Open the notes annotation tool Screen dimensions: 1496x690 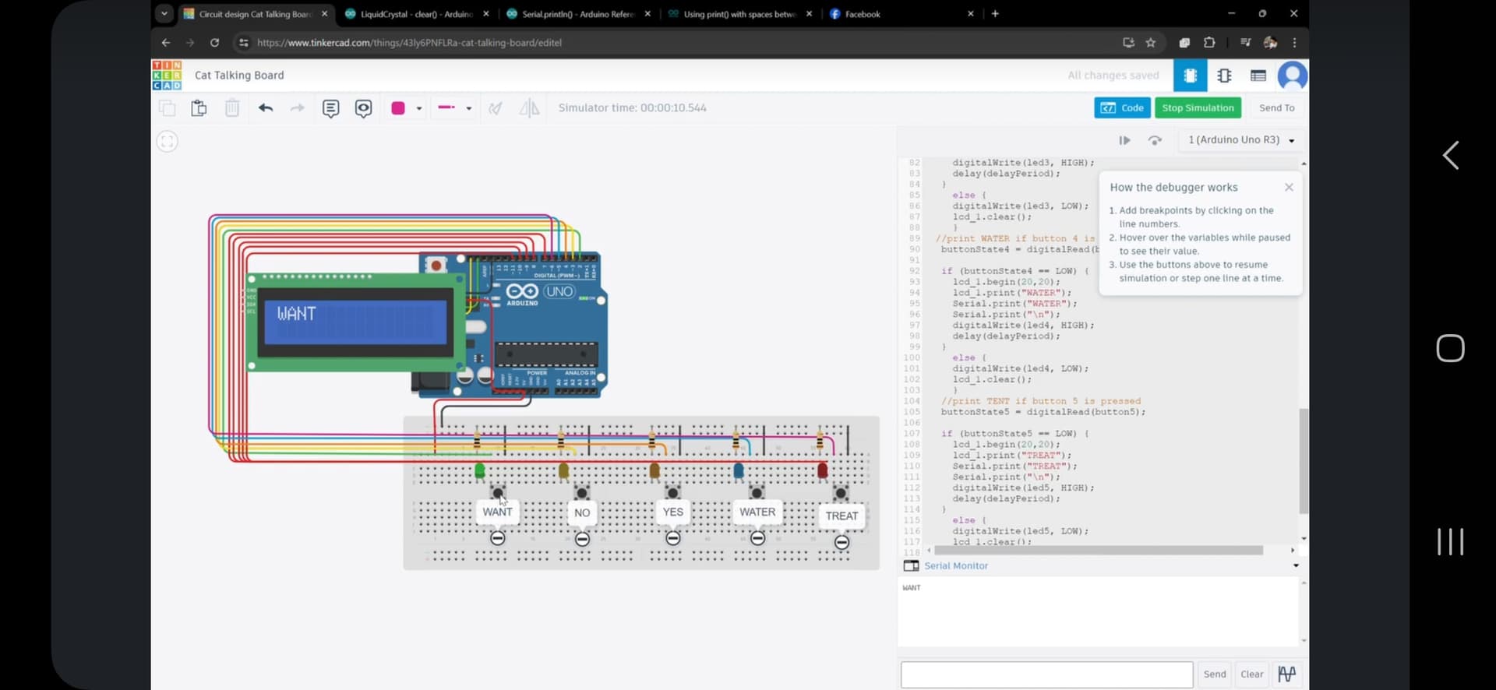(330, 108)
